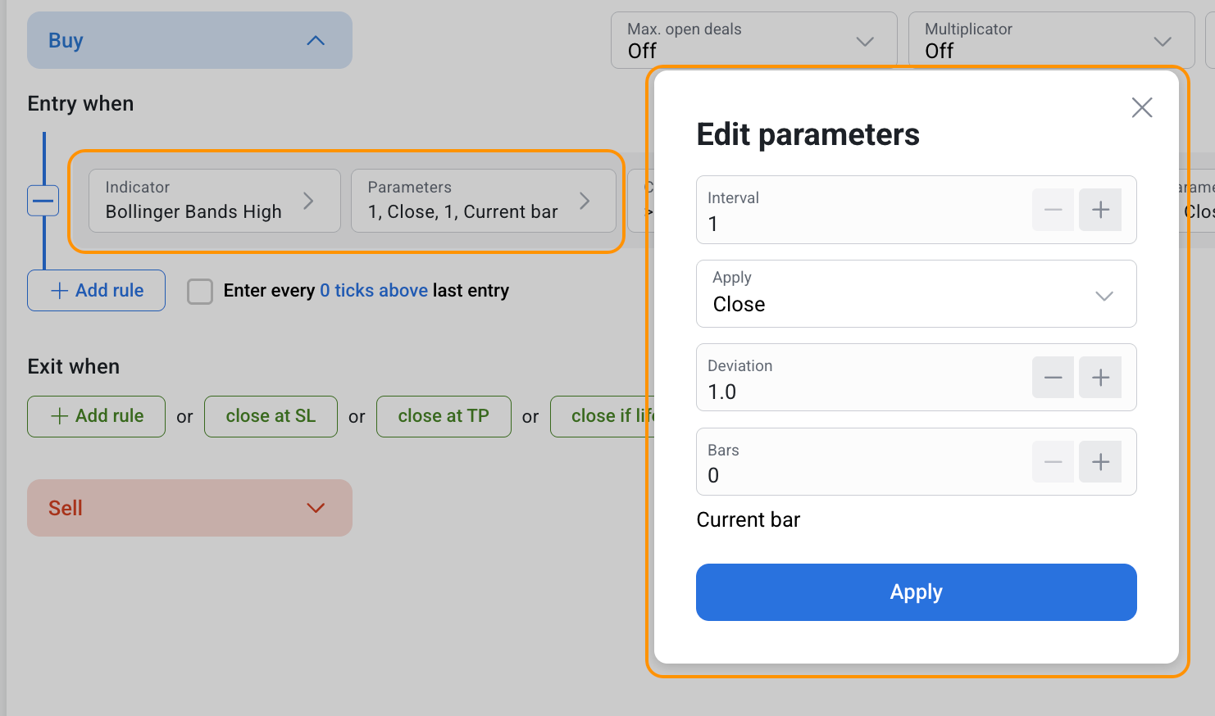The image size is (1215, 716).
Task: Increase the Interval value with plus
Action: coord(1100,210)
